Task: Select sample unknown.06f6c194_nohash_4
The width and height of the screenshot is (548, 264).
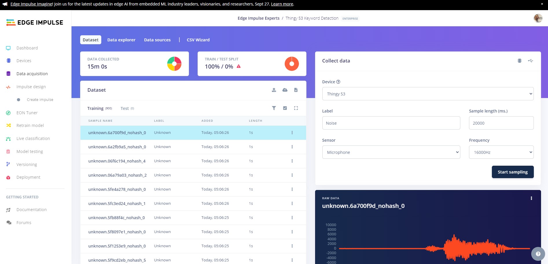Action: (193, 161)
